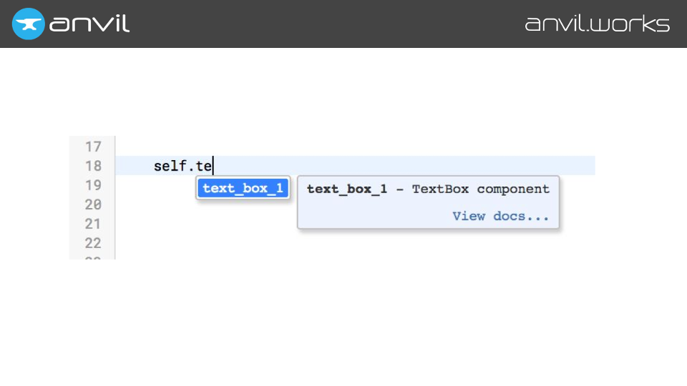687x386 pixels.
Task: Click line number 19 in the gutter
Action: (x=93, y=185)
